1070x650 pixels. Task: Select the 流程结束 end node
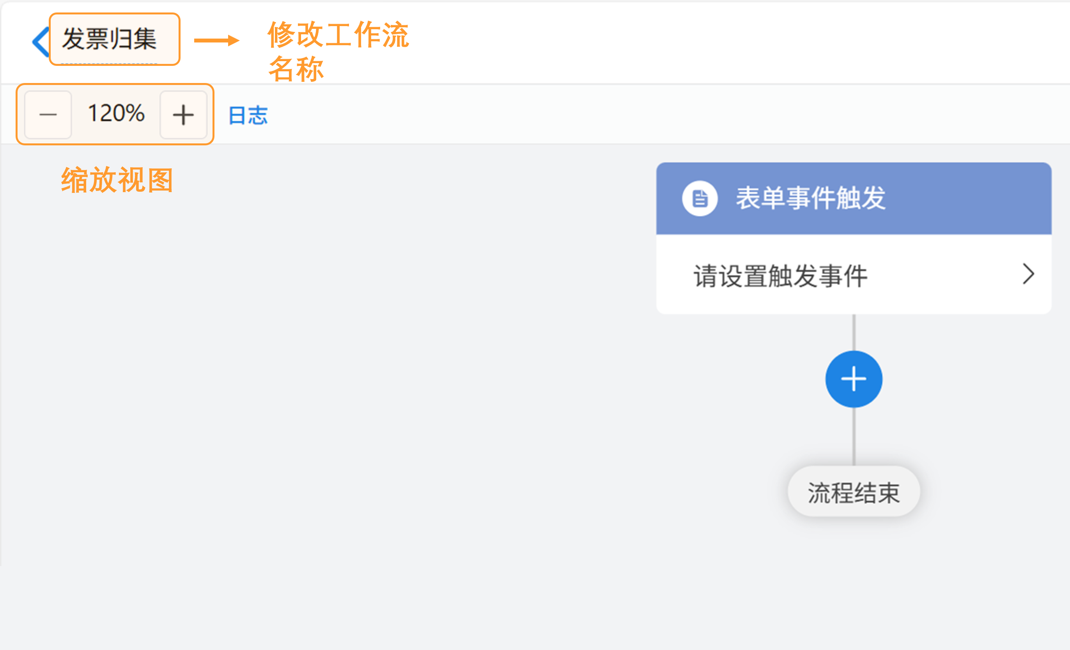point(853,492)
